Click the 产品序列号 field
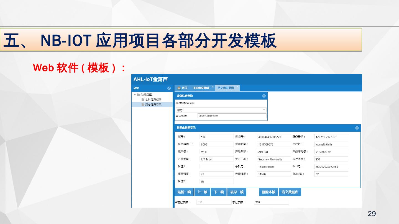Viewport: 399px width, 224px height. [x=331, y=152]
